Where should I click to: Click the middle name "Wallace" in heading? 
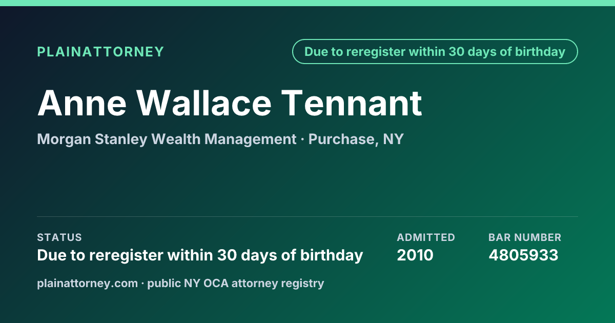(204, 103)
